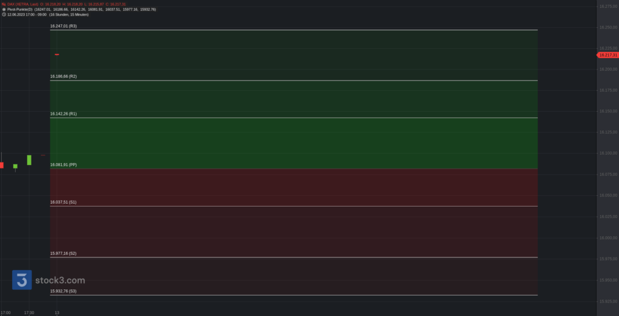Click the Pivot-Punkte indicator circle icon
Screen dimensions: 619x316
[x=4, y=9]
